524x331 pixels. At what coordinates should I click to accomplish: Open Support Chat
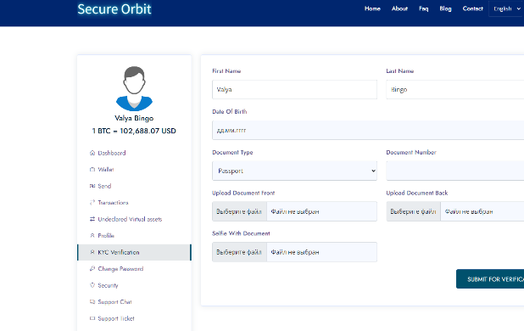point(134,302)
